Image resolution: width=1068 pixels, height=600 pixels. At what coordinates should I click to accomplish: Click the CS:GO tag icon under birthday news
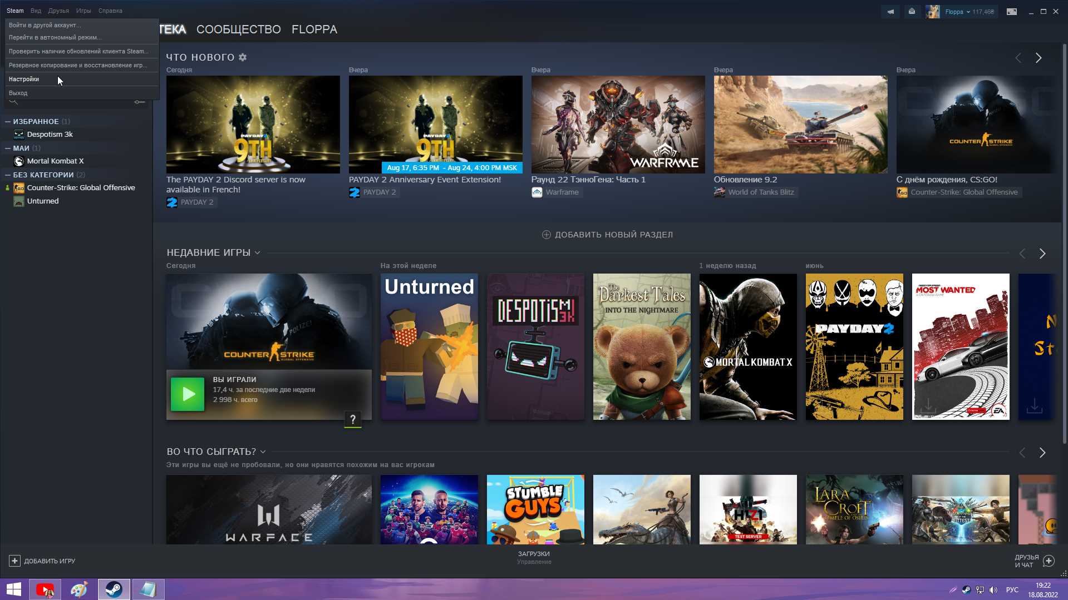(902, 192)
